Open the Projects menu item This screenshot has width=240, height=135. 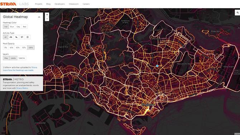39,4
